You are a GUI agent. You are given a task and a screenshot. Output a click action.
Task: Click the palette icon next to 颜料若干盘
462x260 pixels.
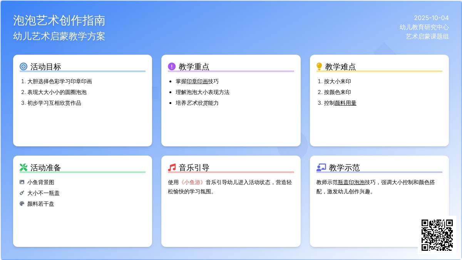coord(22,204)
